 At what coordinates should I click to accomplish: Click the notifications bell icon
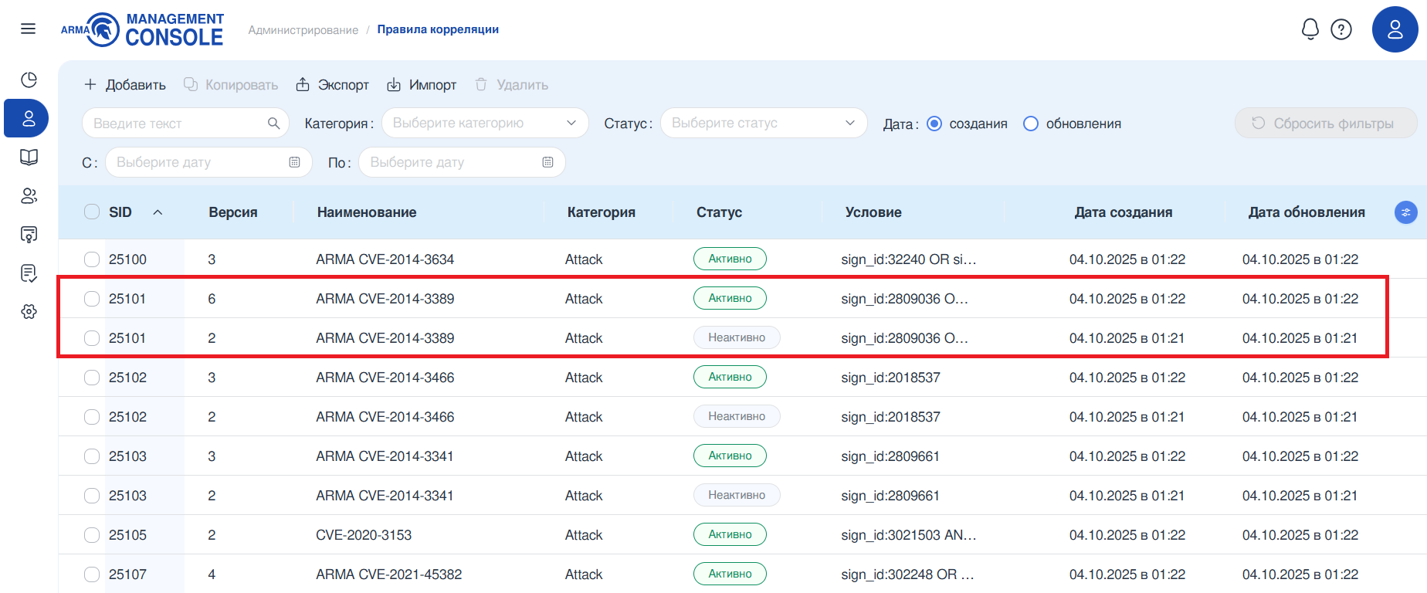(x=1310, y=29)
